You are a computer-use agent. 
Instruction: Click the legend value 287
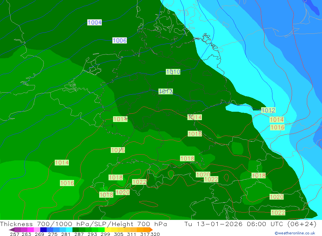79,234
